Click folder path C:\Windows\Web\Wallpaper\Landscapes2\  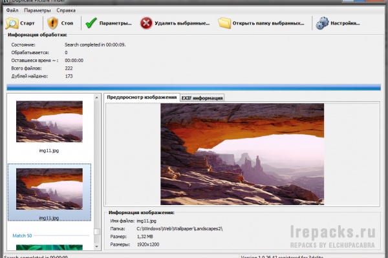click(x=180, y=229)
